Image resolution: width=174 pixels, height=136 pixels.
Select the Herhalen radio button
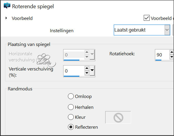(71, 107)
